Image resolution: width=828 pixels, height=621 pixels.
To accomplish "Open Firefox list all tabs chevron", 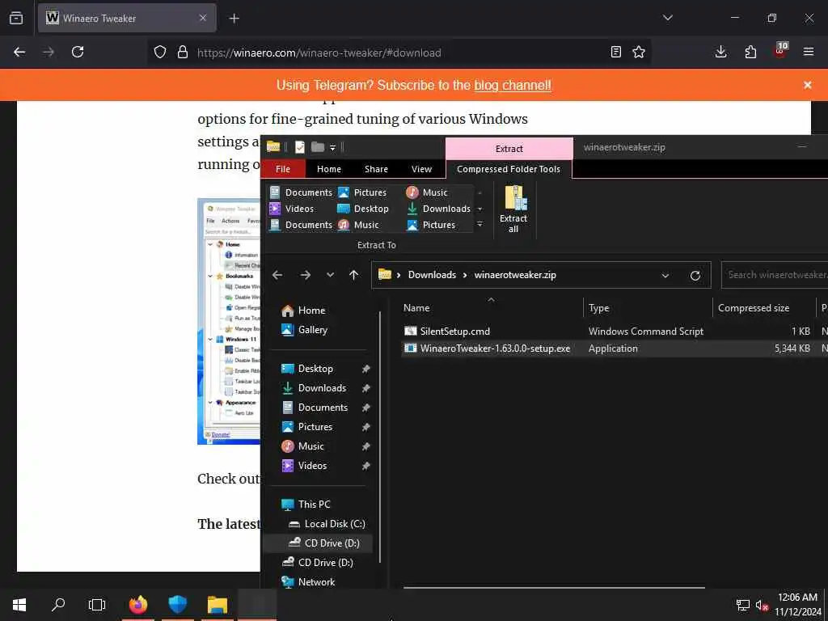I will coord(668,18).
